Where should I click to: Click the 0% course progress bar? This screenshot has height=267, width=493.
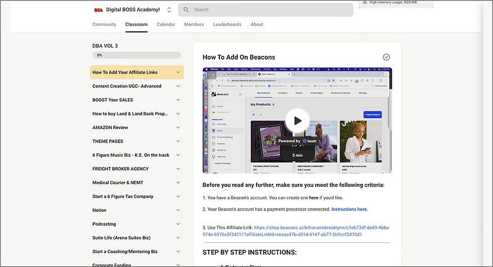click(136, 55)
